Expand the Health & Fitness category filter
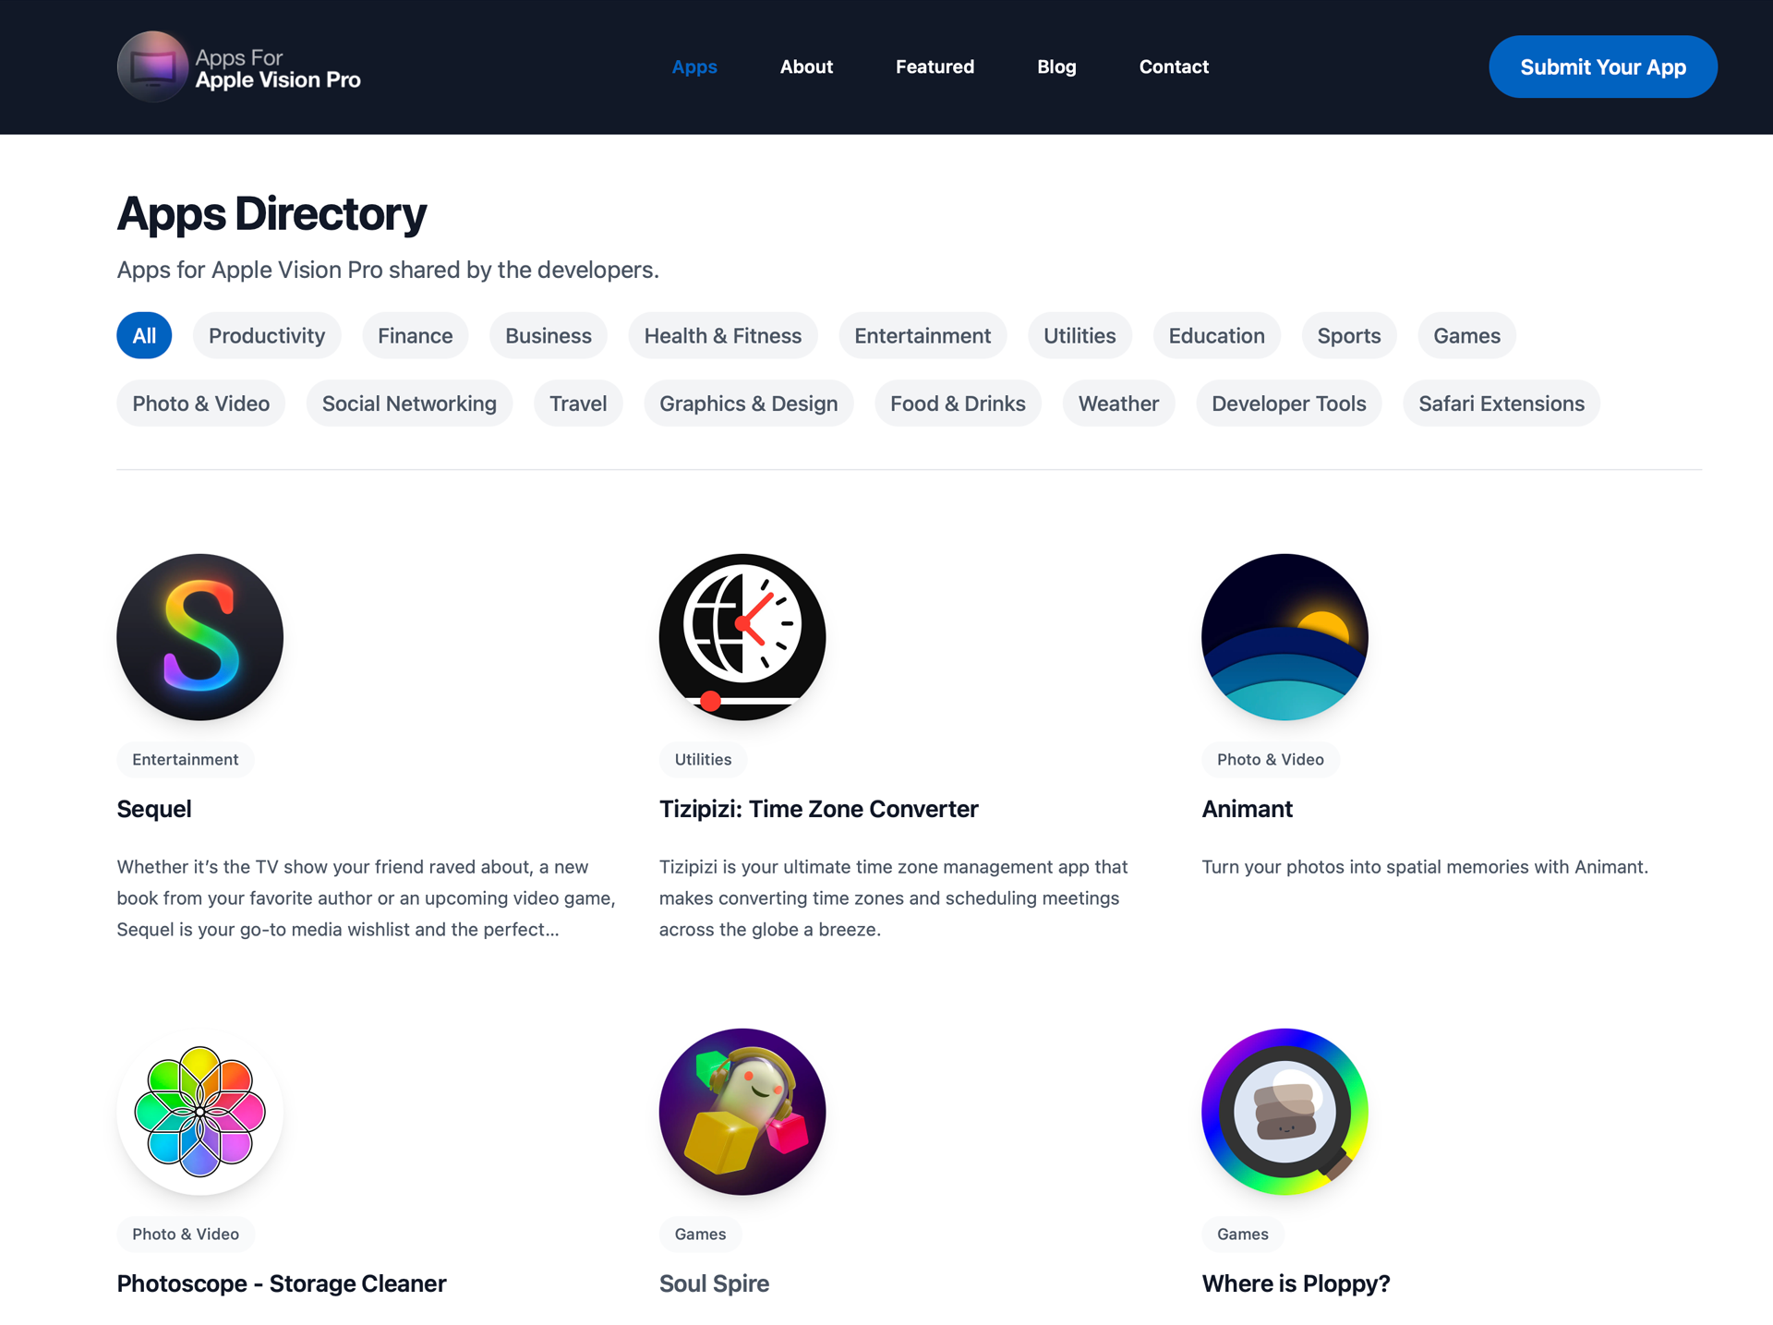1773x1325 pixels. 722,335
